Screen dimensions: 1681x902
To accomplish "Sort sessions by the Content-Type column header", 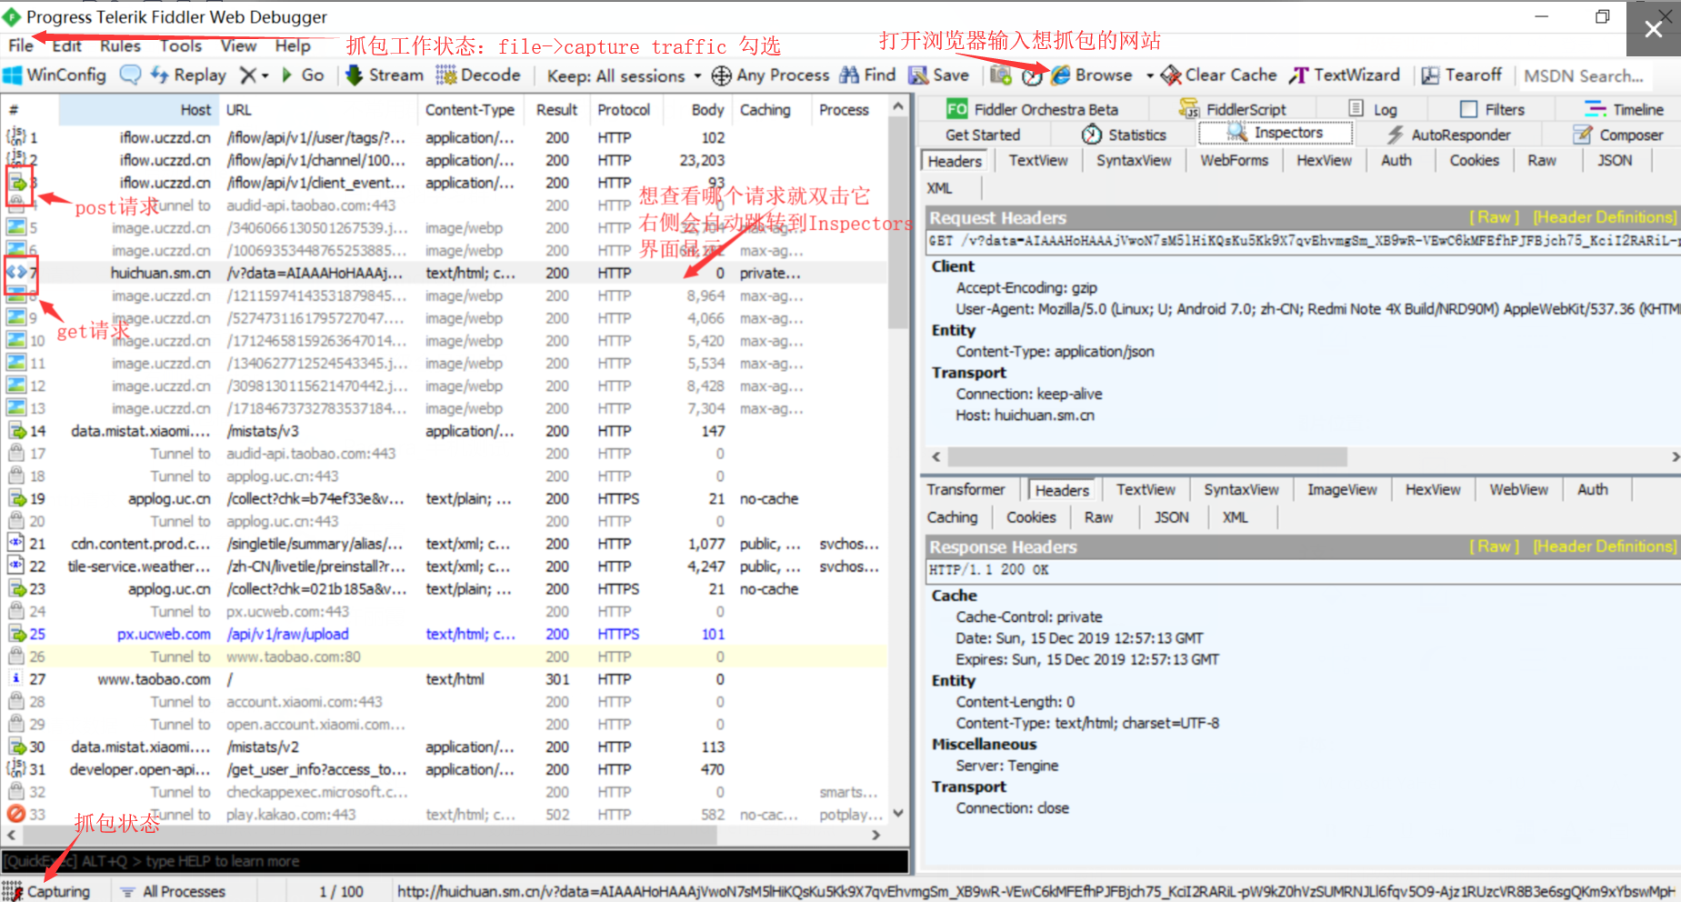I will coord(469,109).
